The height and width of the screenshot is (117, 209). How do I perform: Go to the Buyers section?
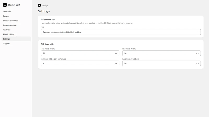point(6,16)
